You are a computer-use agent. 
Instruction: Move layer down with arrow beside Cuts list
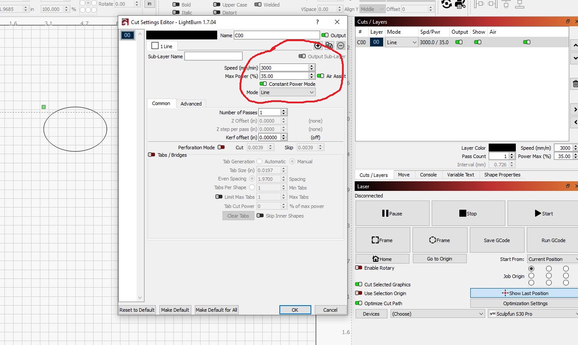tap(575, 58)
